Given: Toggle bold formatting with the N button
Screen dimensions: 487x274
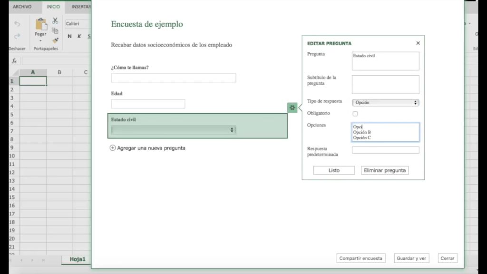Looking at the screenshot, I should (69, 36).
